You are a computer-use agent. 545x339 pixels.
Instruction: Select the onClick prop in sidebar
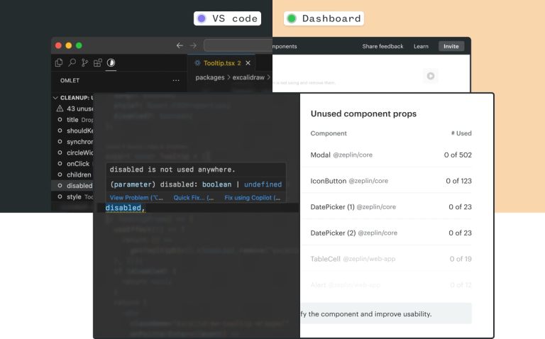pos(77,164)
